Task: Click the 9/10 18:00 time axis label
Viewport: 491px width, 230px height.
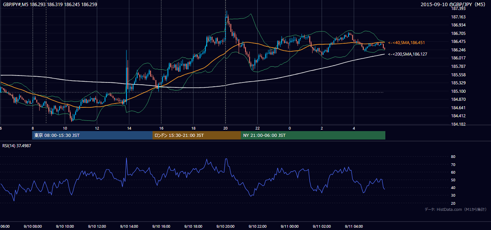Action: click(193, 227)
